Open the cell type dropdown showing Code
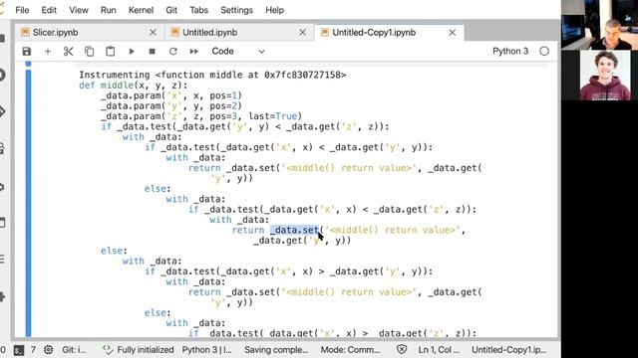The image size is (638, 358). (x=237, y=52)
